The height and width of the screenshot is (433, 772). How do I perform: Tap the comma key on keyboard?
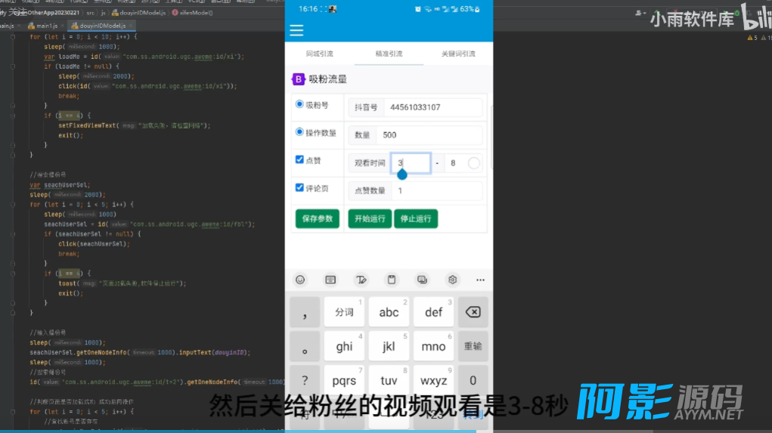coord(305,312)
